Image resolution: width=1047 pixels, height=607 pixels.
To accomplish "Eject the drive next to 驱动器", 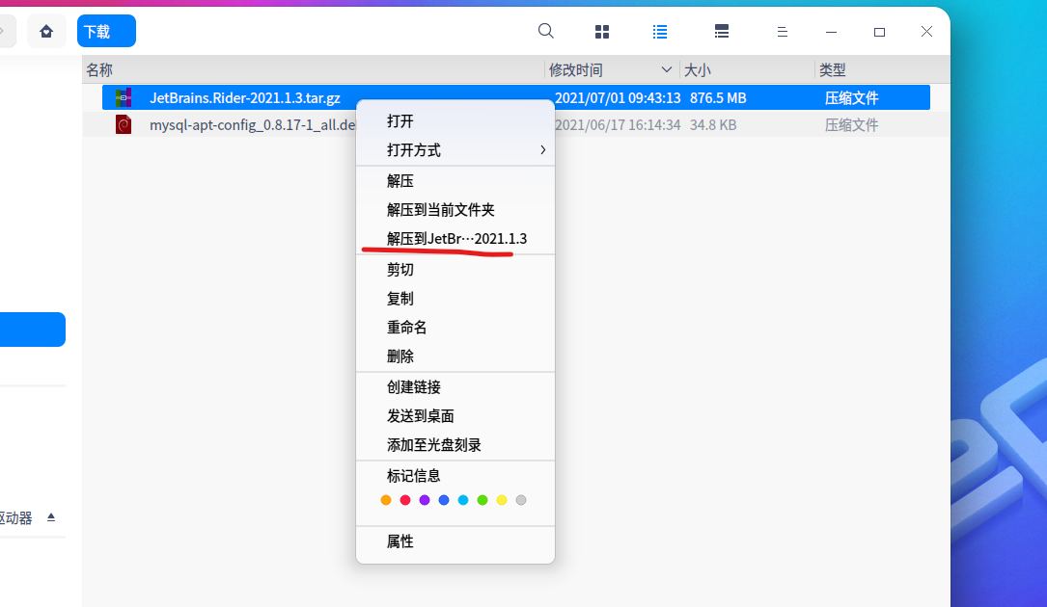I will [x=52, y=517].
